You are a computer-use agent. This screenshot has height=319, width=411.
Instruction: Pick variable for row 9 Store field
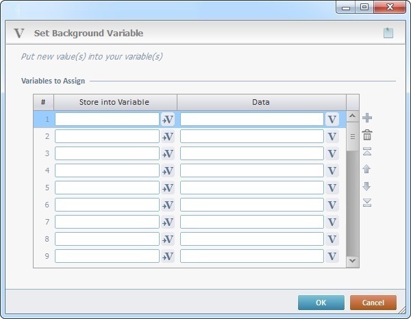(x=168, y=256)
